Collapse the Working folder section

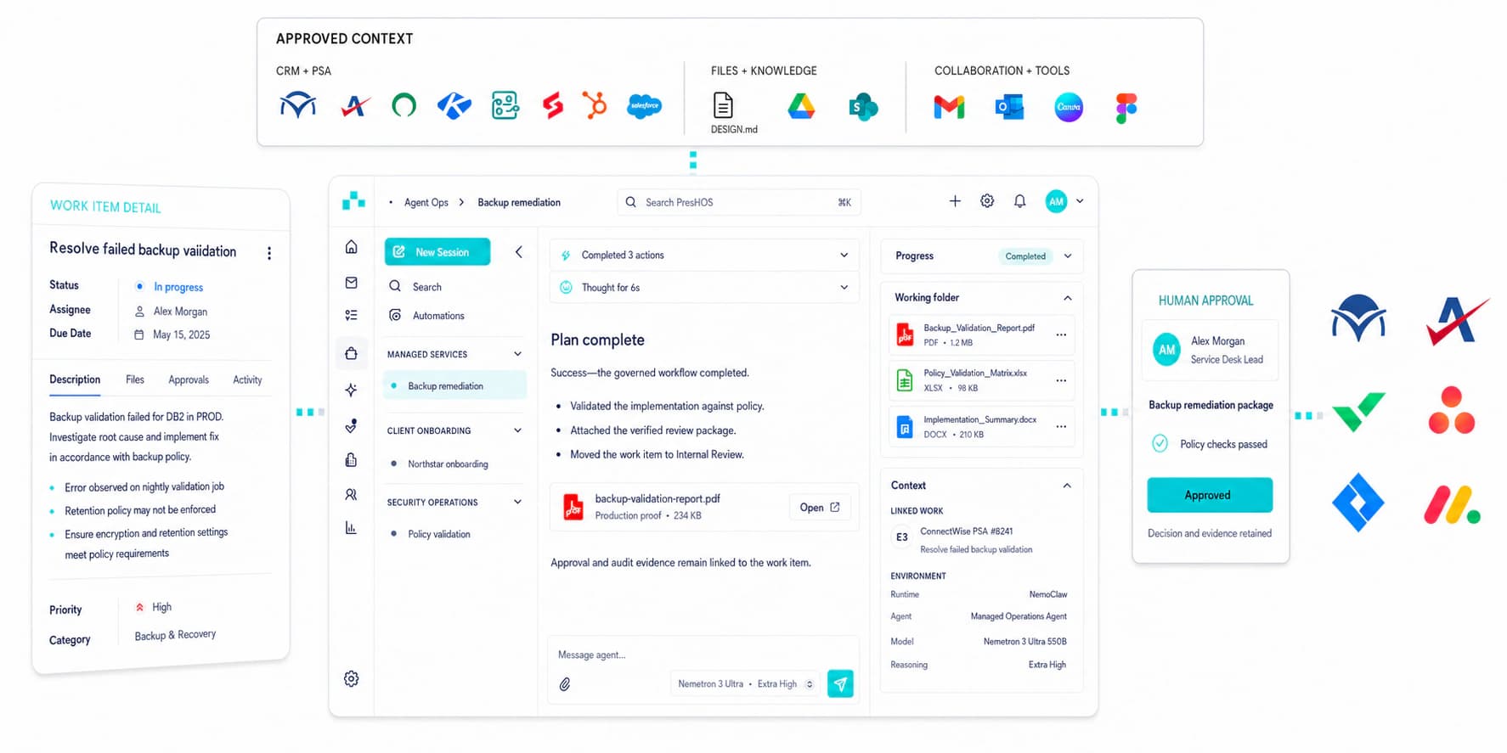point(1068,298)
